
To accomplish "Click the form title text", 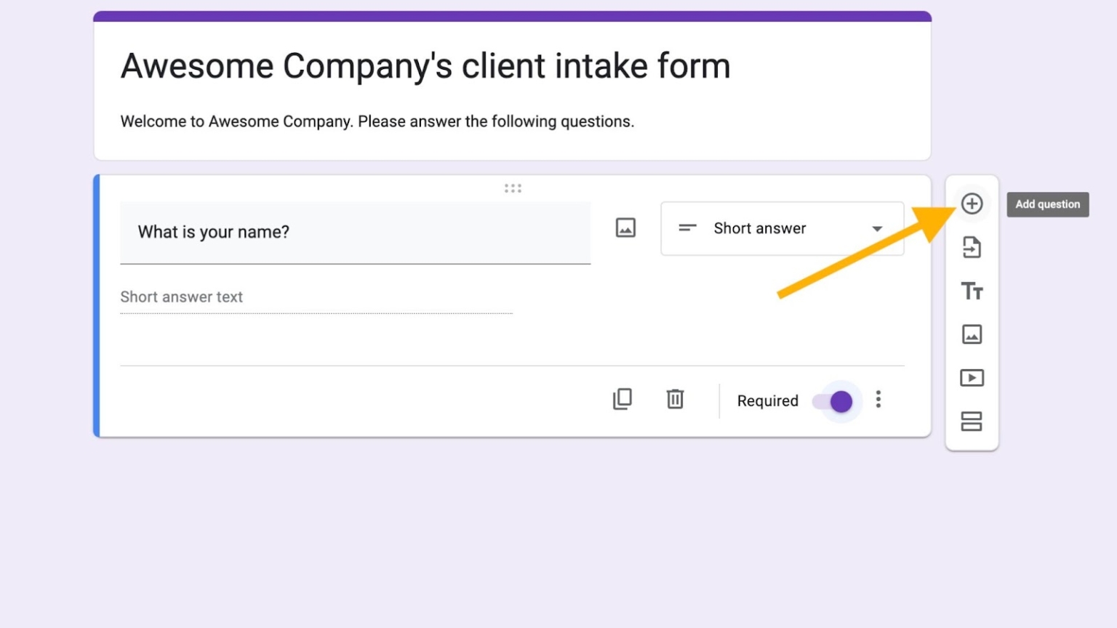I will pos(425,66).
